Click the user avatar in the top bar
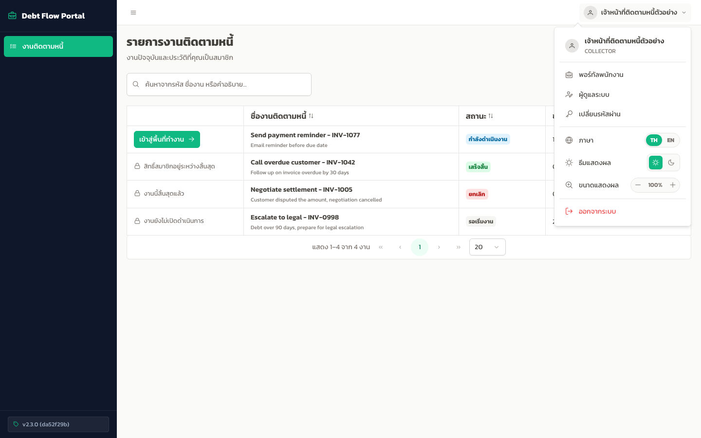 (590, 13)
